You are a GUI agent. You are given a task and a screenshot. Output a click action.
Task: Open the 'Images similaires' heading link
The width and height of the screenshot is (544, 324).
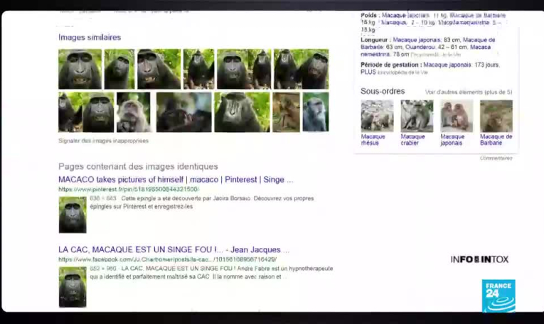click(90, 37)
